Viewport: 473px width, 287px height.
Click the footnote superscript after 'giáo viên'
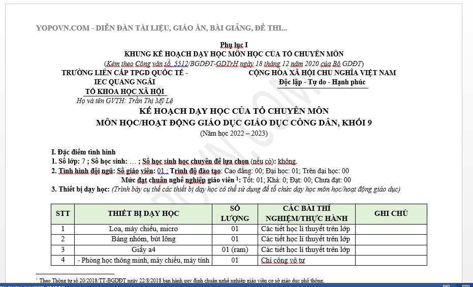[x=238, y=178]
